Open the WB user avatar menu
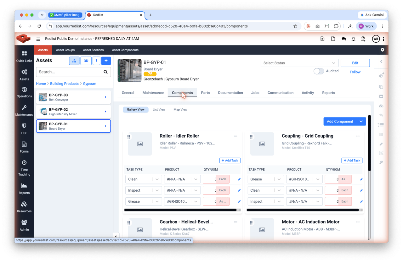Viewport: 403px width, 262px height. [376, 39]
